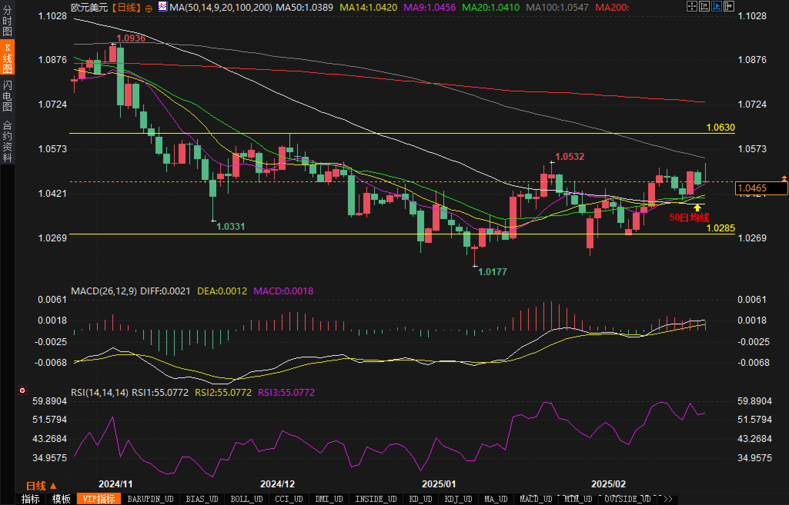789x505 pixels.
Task: Select the K线图 sidebar tab
Action: 7,58
